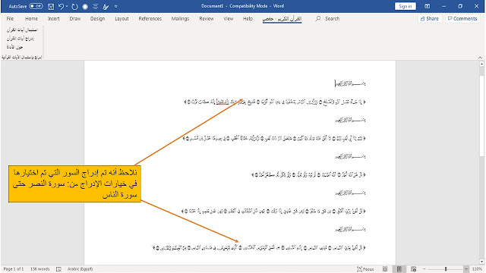486x273 pixels.
Task: Click the Page 1 of 1 status indicator
Action: click(14, 269)
